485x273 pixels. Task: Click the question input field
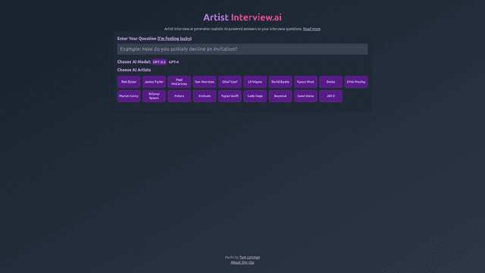pos(242,49)
